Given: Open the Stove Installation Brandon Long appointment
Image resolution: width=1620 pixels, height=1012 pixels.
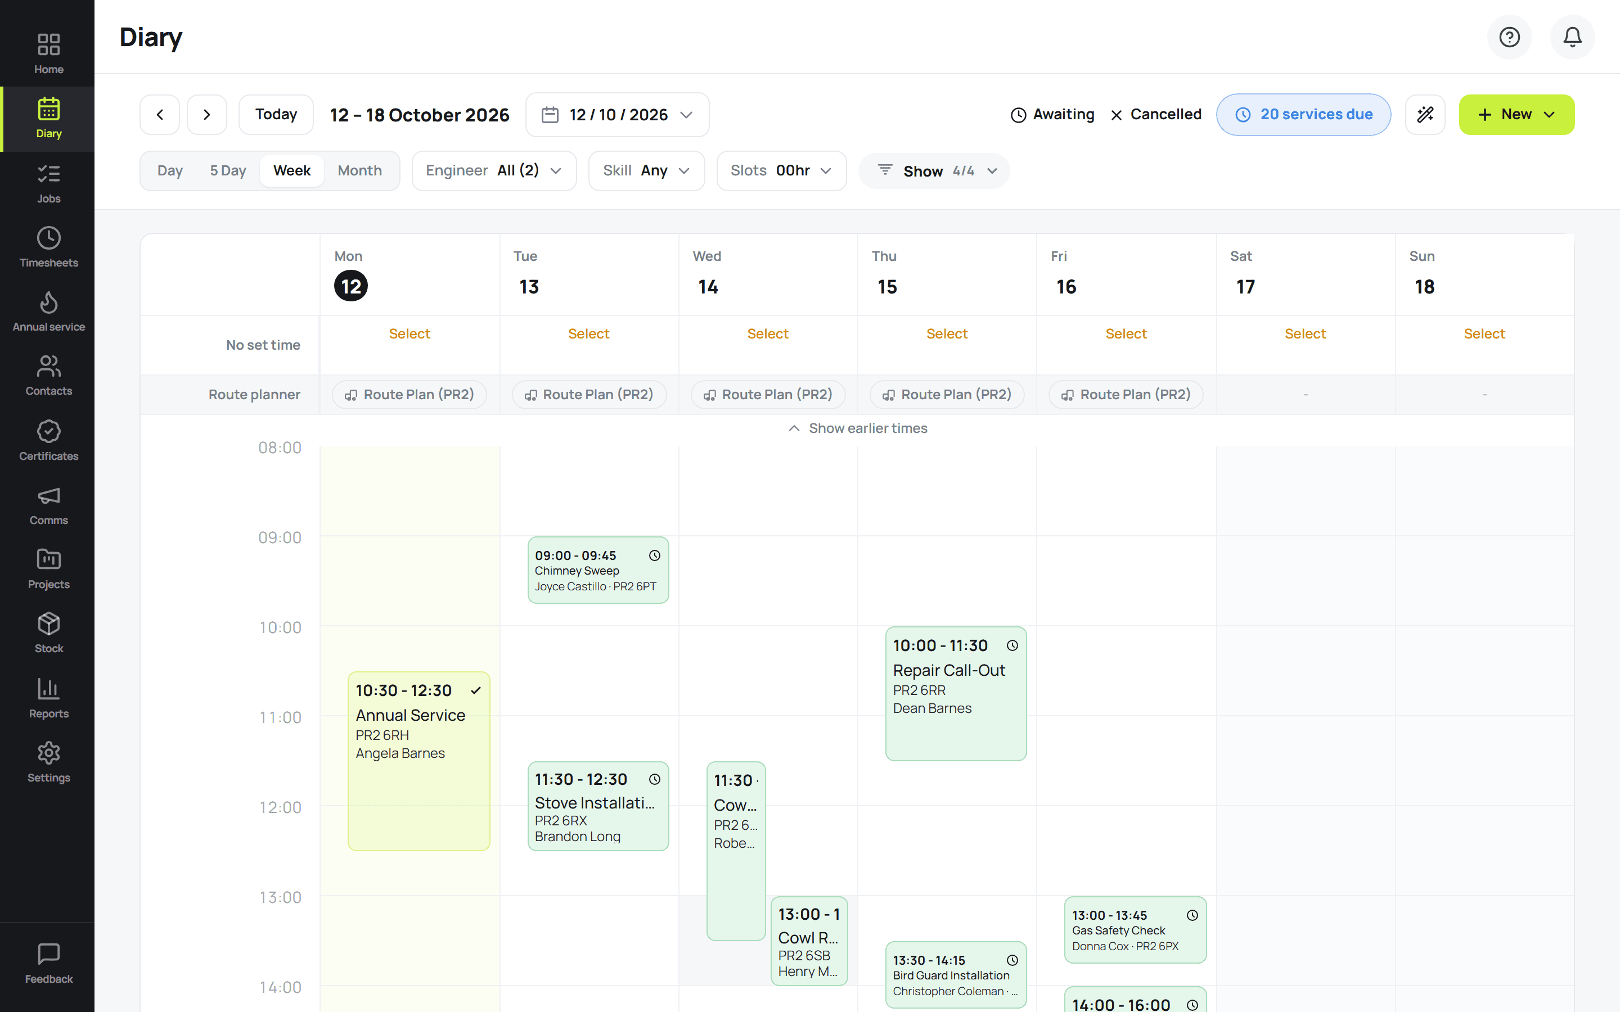Looking at the screenshot, I should click(x=598, y=806).
